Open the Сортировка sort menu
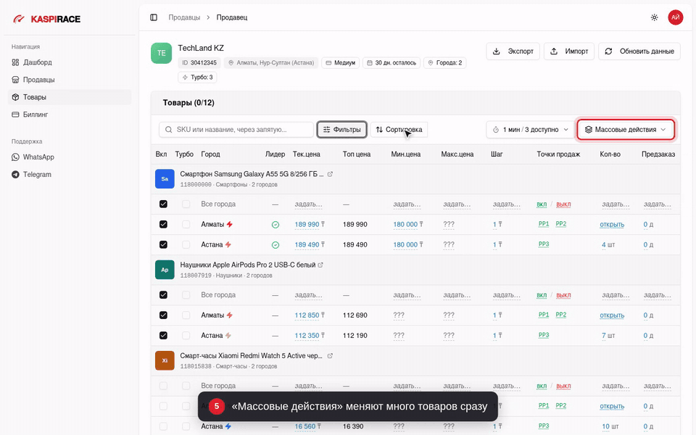The image size is (696, 435). (399, 130)
